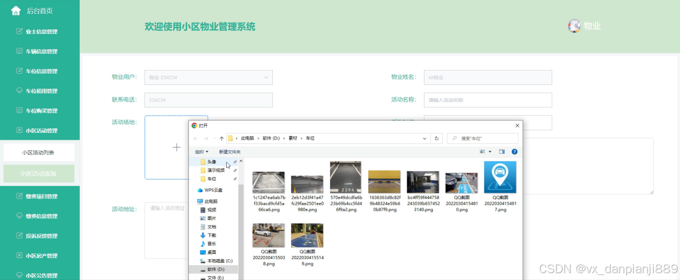Click the 活动地址 text area
The width and height of the screenshot is (680, 280).
coord(166,231)
